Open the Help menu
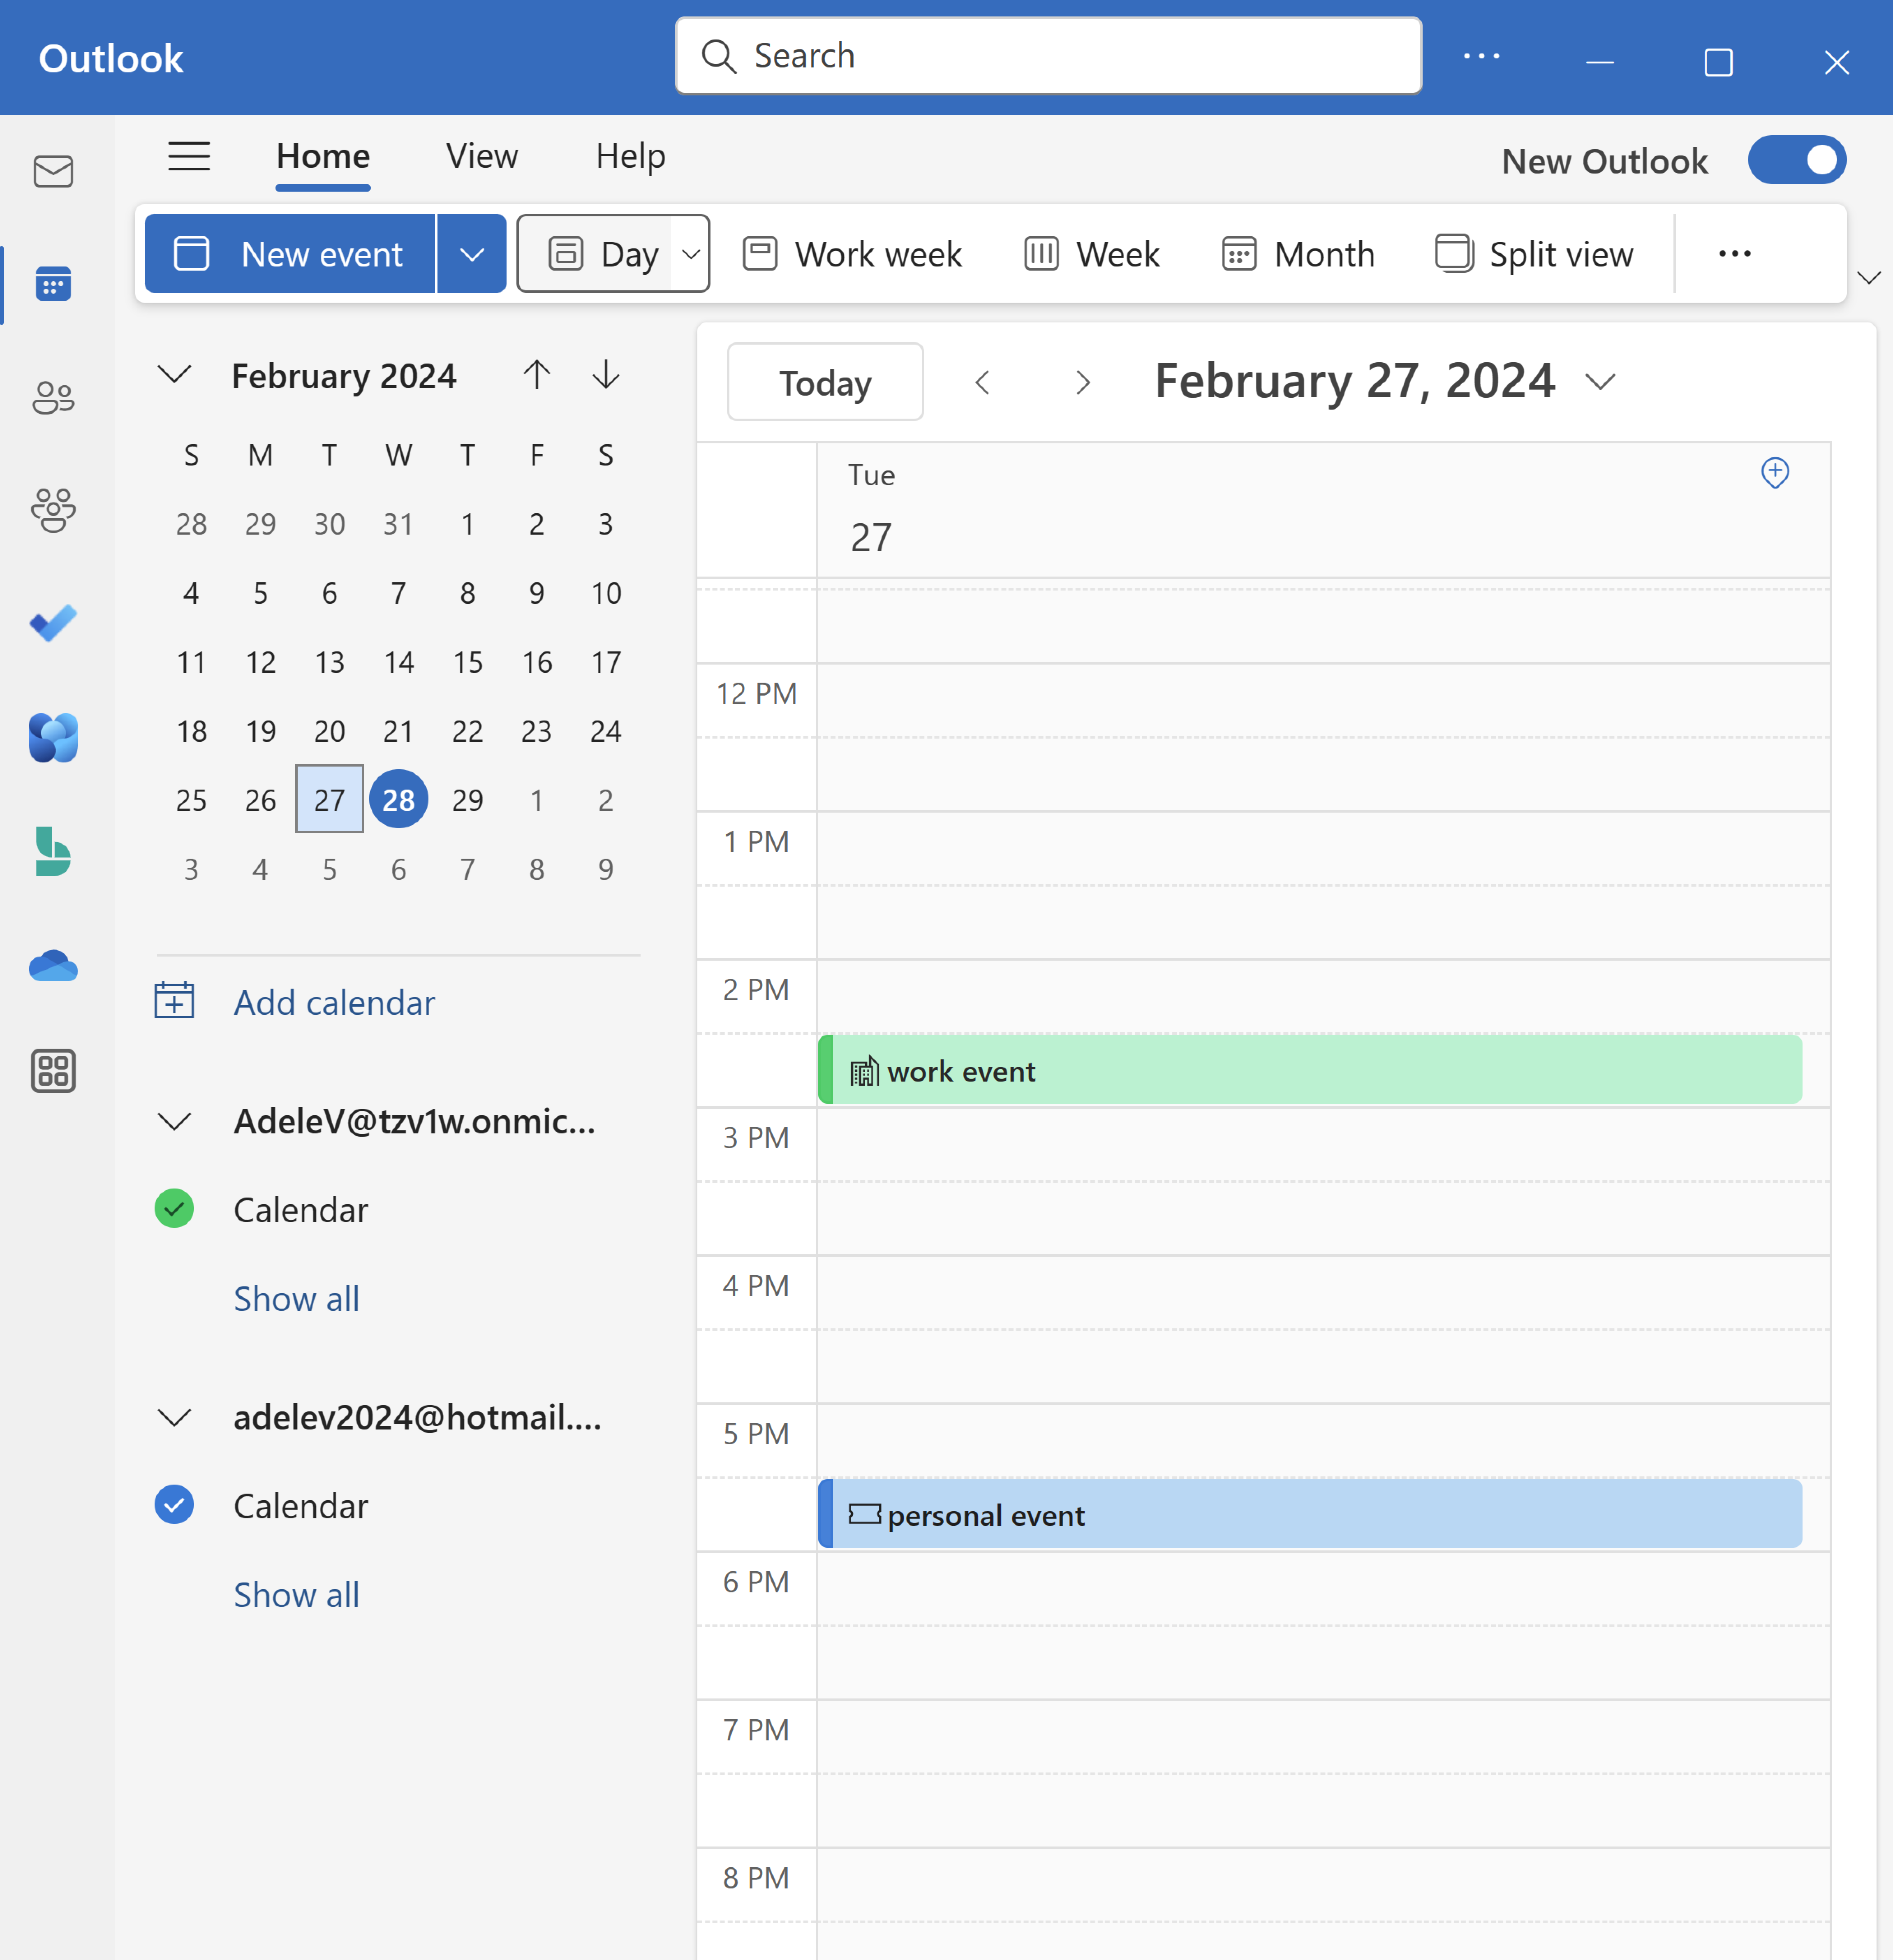Screen dimensions: 1893x1960 coord(630,156)
